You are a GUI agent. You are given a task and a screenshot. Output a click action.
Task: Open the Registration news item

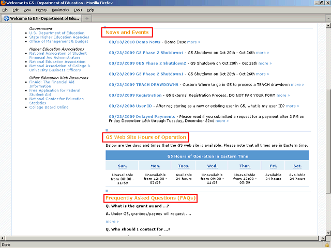point(135,95)
